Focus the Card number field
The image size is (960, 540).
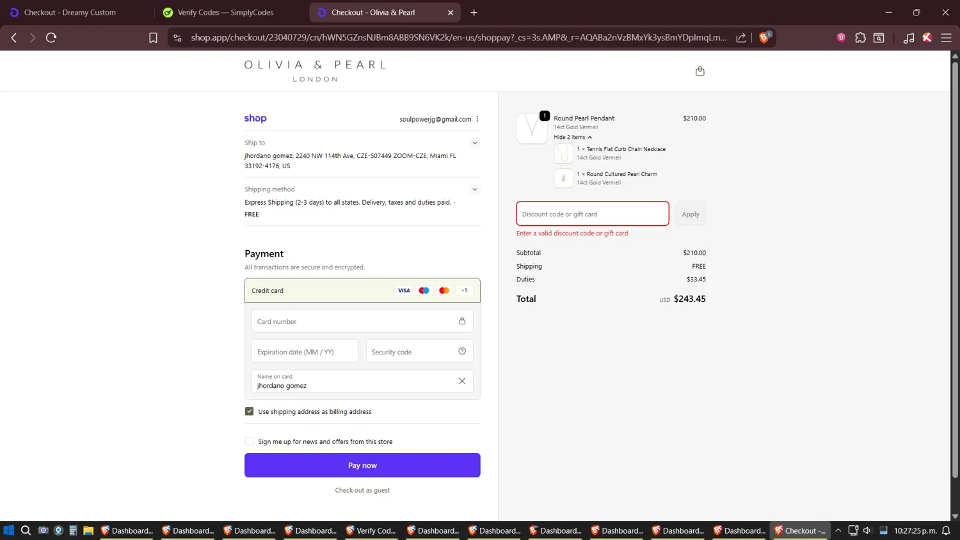[x=362, y=321]
